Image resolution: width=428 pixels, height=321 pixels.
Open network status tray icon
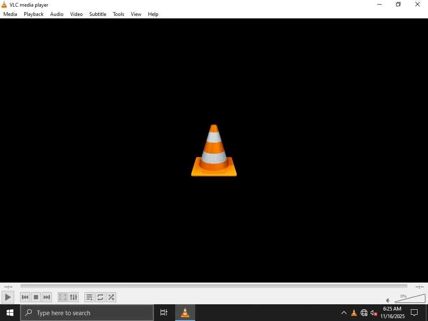[x=364, y=313]
